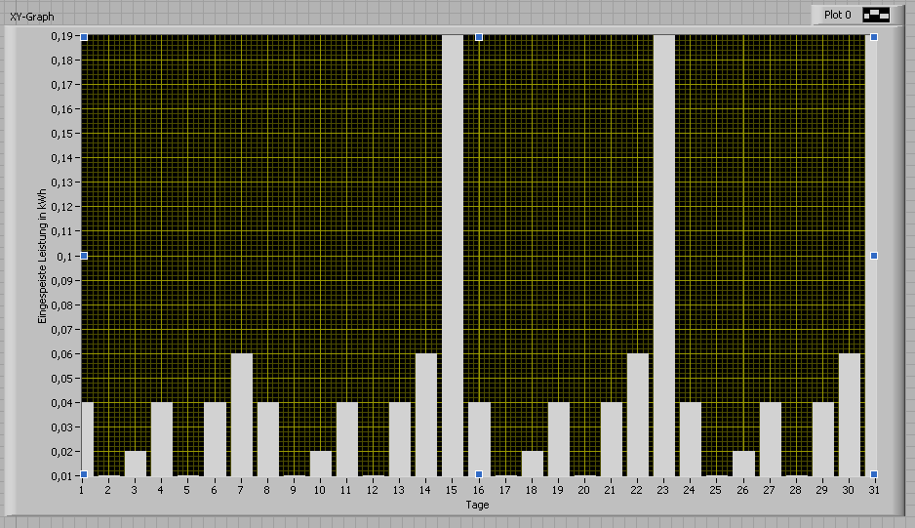
Task: Click the bar above day 14
Action: pos(426,415)
